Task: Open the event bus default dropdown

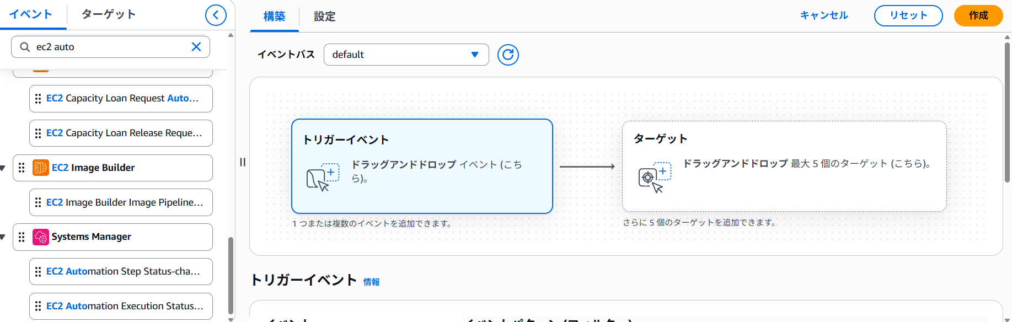Action: [406, 55]
